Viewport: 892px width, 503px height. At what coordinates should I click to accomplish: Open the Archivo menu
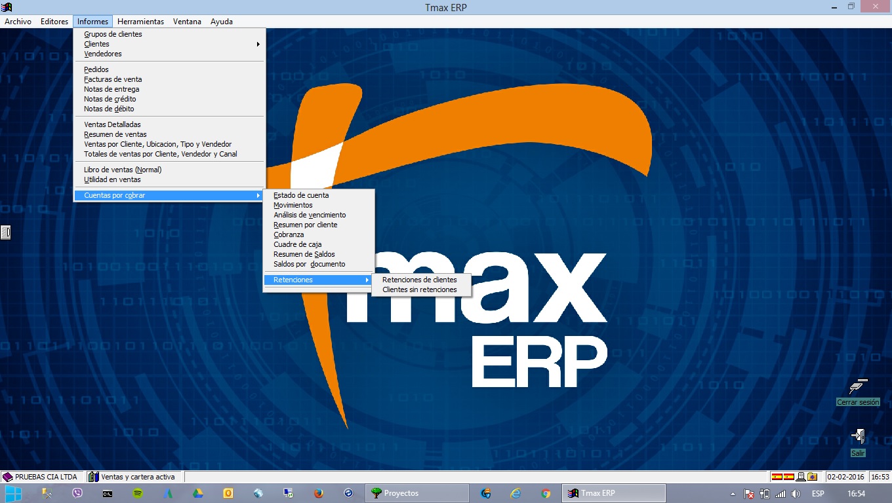coord(18,22)
